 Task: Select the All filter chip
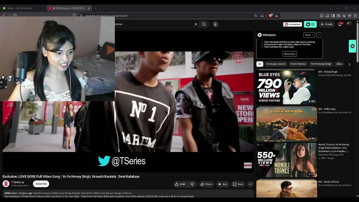pyautogui.click(x=260, y=64)
